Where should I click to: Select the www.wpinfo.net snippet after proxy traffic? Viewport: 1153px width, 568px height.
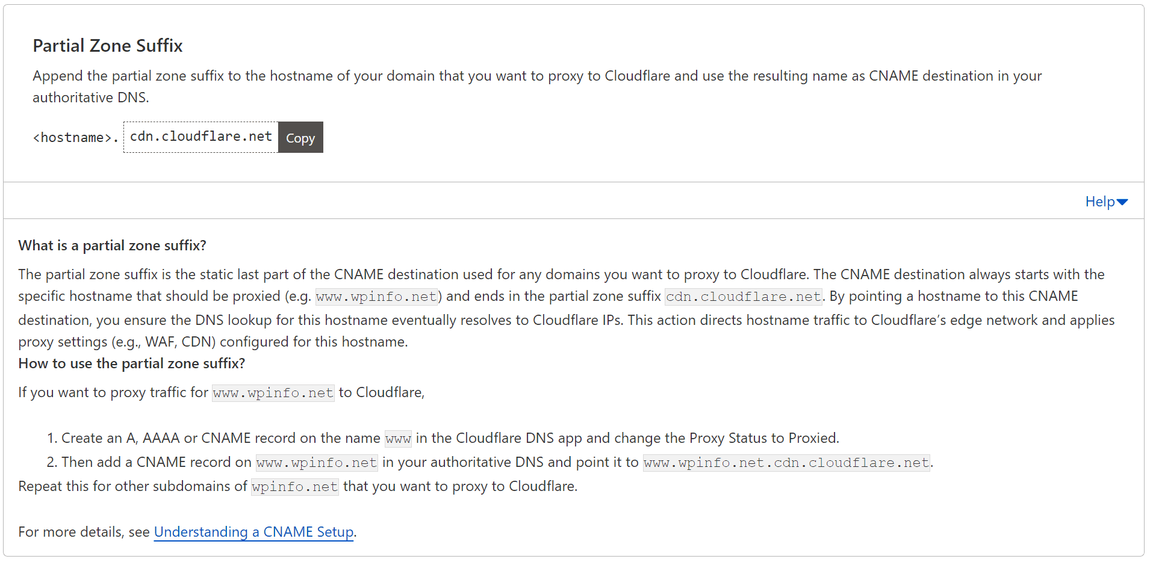click(x=273, y=392)
